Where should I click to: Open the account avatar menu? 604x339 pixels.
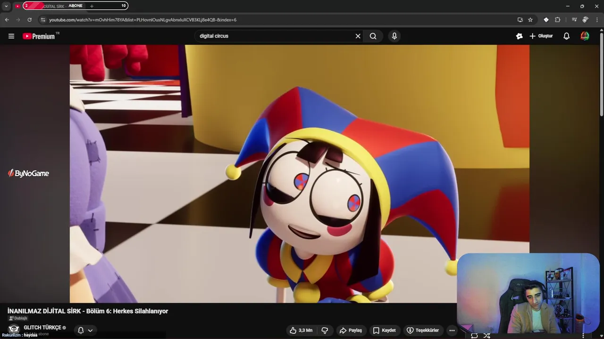tap(585, 36)
